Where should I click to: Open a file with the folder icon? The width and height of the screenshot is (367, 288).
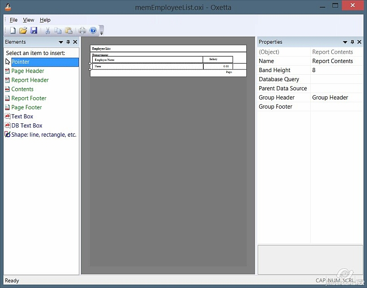[23, 31]
